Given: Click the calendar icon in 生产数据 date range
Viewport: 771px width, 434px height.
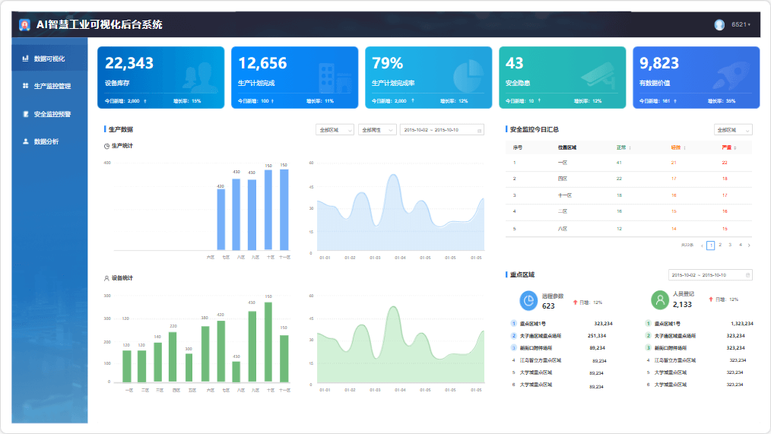Looking at the screenshot, I should (x=479, y=130).
